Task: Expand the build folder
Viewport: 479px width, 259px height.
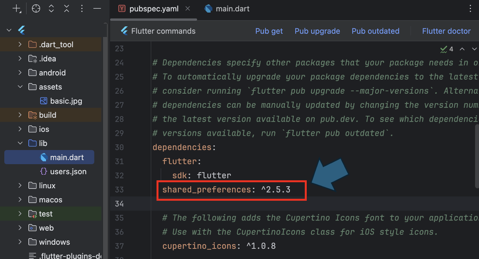Action: tap(20, 115)
